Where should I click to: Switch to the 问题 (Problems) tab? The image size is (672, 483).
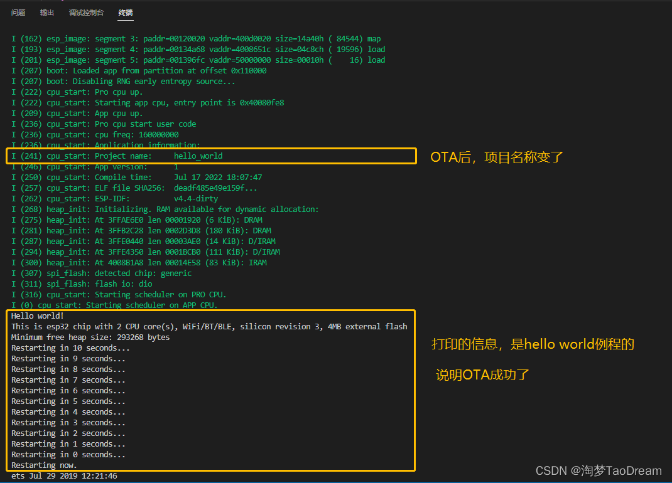pos(18,12)
